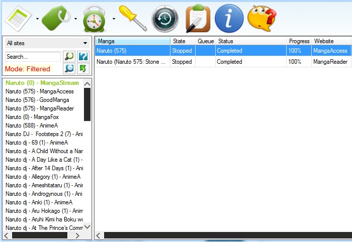This screenshot has height=242, width=352.
Task: Select Naruto dj - At The Prince's entry
Action: pos(44,228)
